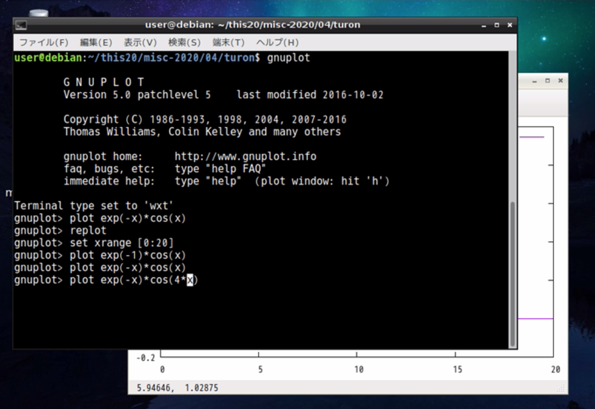Open the 端末(T) menu

click(x=228, y=42)
